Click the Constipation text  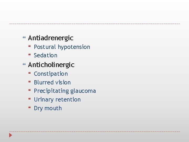click(x=51, y=74)
